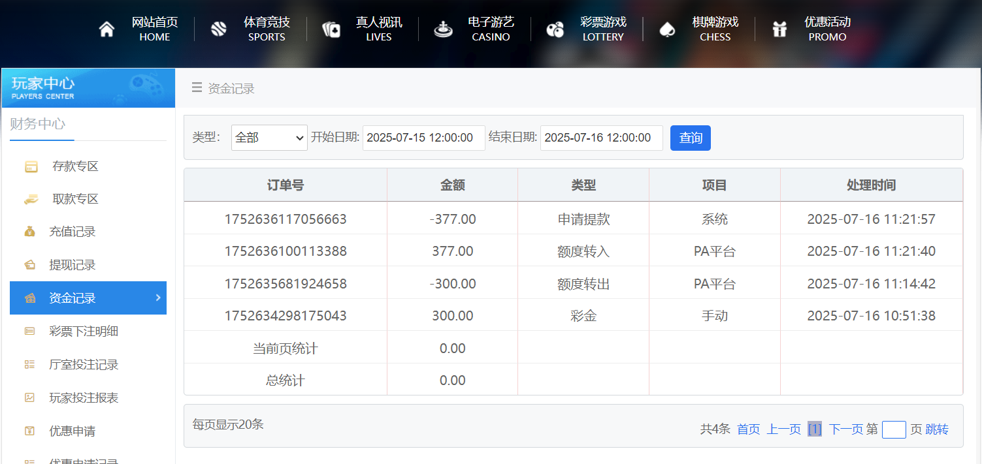Open the PROMO gift icon
The image size is (982, 464).
[x=779, y=28]
